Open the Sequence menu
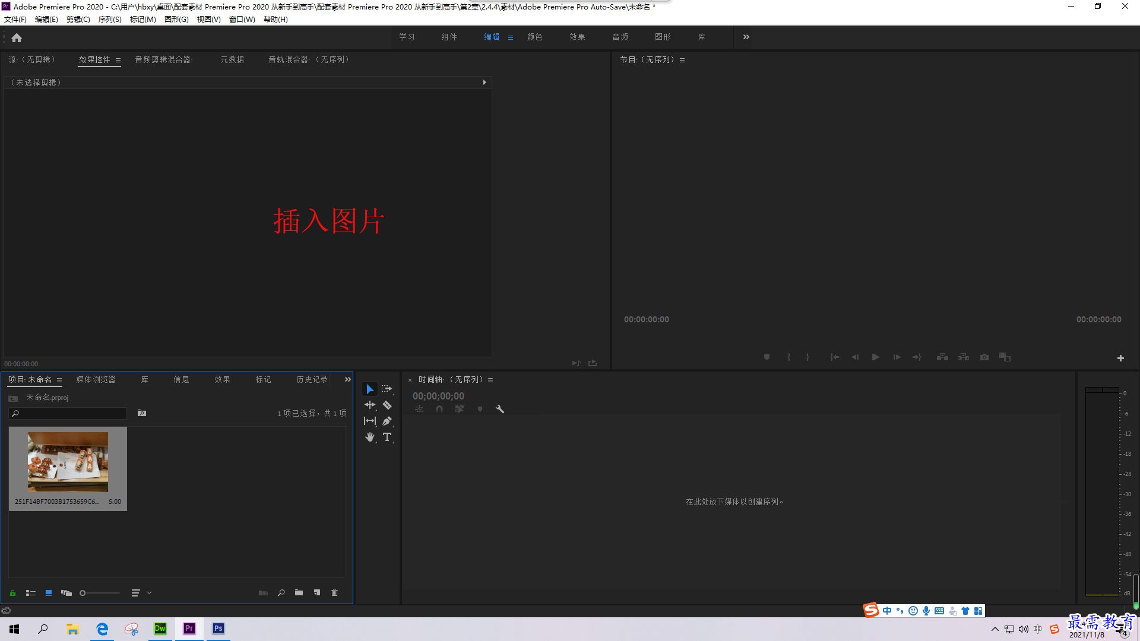This screenshot has width=1140, height=641. pyautogui.click(x=110, y=19)
